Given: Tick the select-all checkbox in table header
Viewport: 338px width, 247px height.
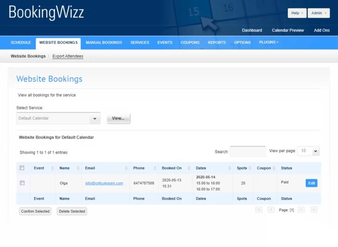Looking at the screenshot, I should pos(22,168).
